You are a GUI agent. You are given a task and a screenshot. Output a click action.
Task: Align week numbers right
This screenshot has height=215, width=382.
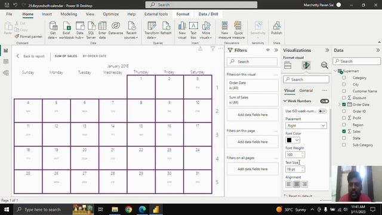tap(304, 185)
